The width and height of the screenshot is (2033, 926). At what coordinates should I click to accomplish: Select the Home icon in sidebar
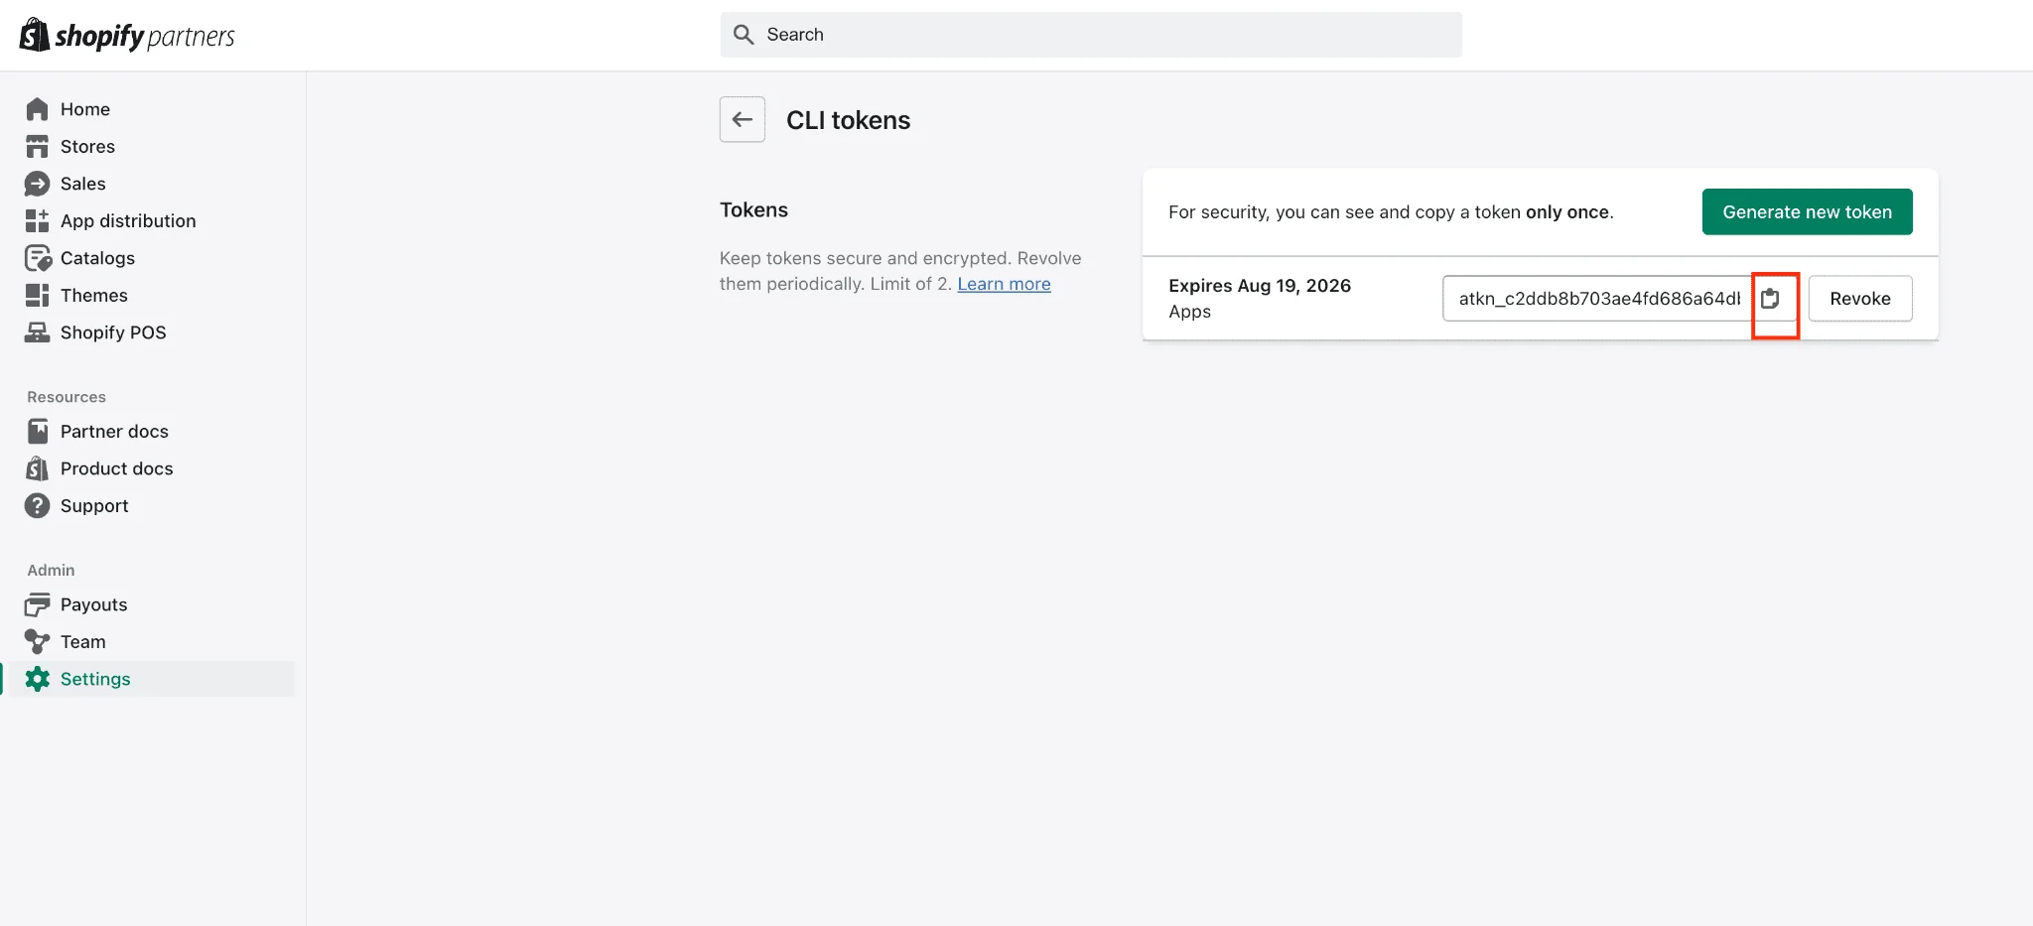[x=37, y=108]
